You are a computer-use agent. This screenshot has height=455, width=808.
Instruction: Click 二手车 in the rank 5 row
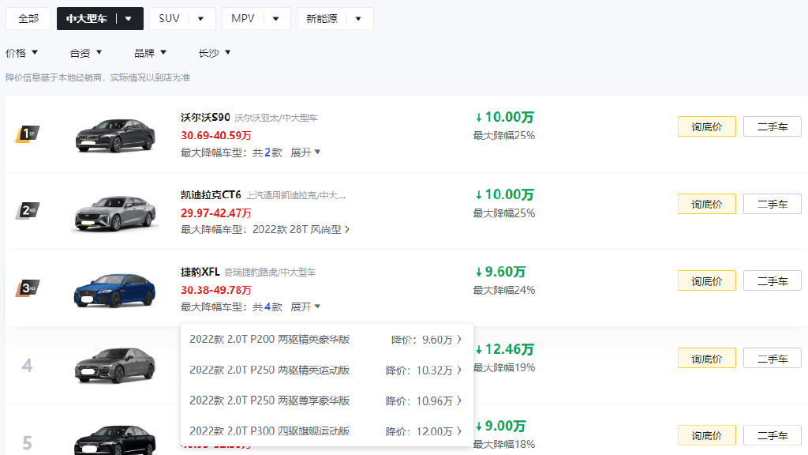(x=772, y=435)
